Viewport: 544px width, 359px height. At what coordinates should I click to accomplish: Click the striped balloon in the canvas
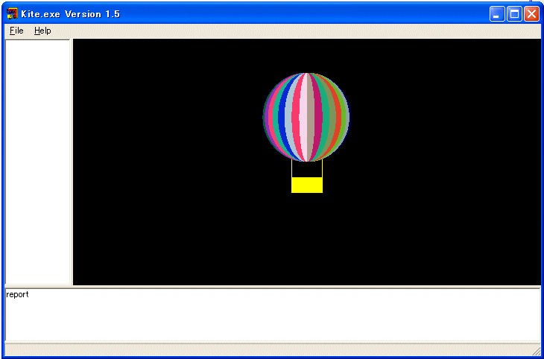(x=306, y=117)
